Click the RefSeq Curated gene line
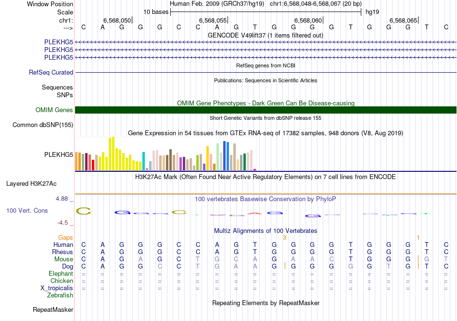457x321 pixels. point(266,73)
